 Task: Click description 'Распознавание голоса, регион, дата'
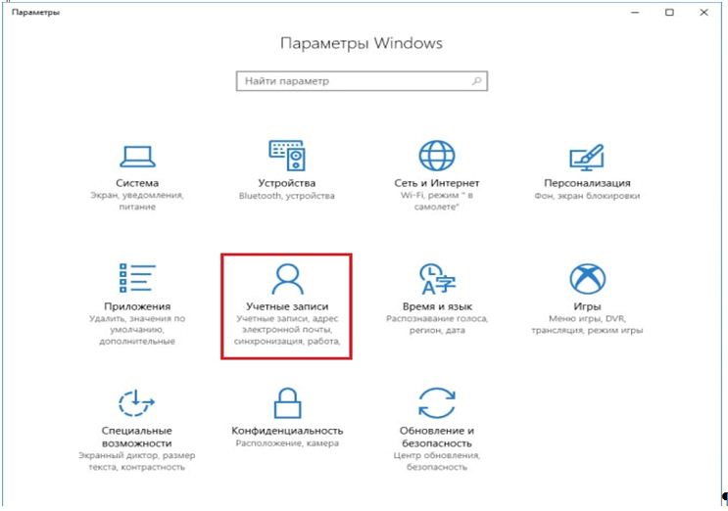tap(437, 325)
